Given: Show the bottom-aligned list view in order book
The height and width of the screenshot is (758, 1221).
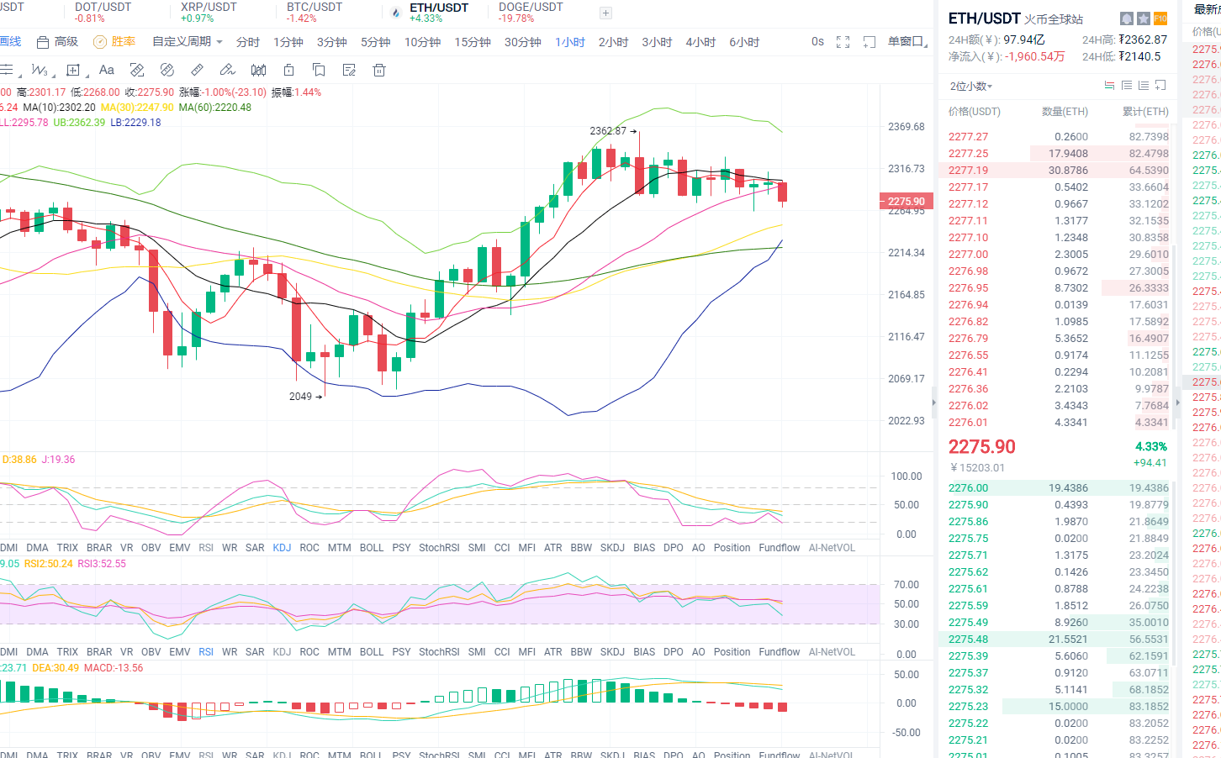Looking at the screenshot, I should click(1144, 86).
